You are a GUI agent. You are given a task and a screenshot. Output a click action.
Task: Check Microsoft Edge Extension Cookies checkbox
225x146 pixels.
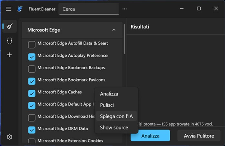(x=32, y=141)
